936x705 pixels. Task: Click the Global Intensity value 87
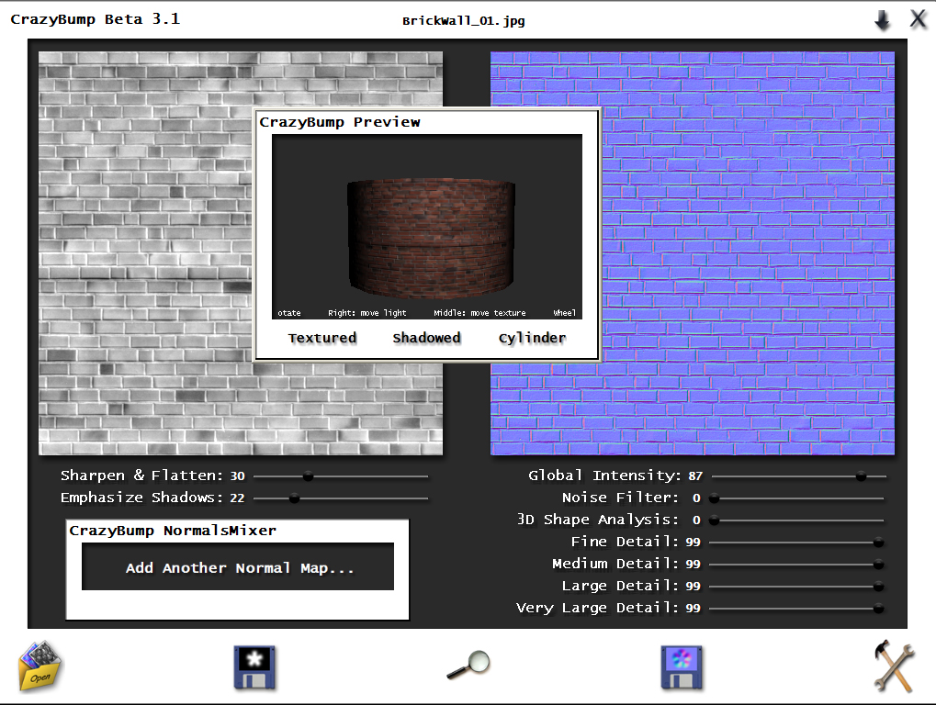click(x=695, y=476)
